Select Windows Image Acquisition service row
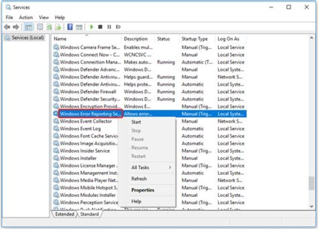 (x=150, y=143)
